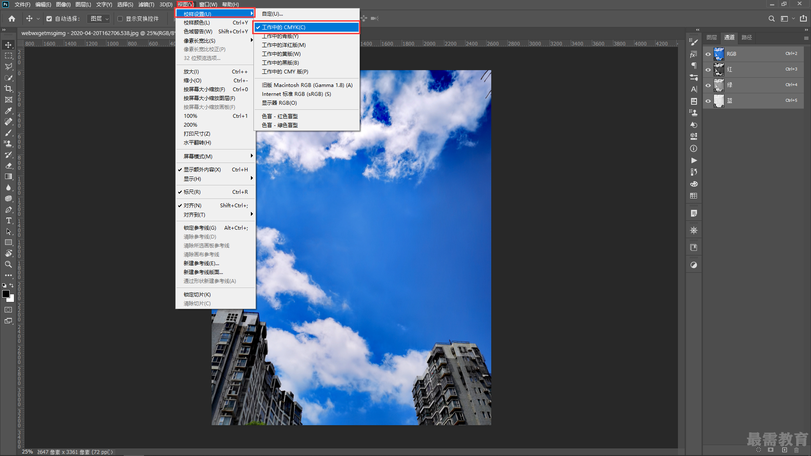Hide the 绿 channel eye icon
The height and width of the screenshot is (456, 811).
coord(708,85)
